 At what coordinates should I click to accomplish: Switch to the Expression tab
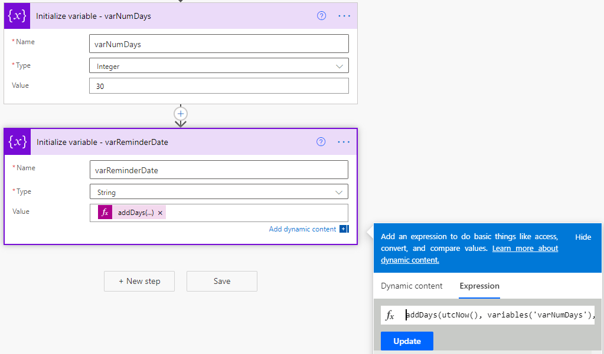click(x=479, y=286)
